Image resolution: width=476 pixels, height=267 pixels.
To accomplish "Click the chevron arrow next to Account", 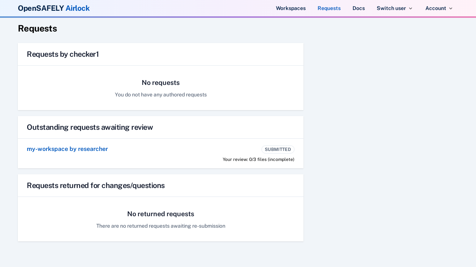I will click(x=451, y=8).
